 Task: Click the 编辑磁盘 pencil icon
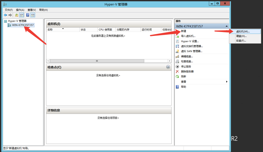coord(177,56)
